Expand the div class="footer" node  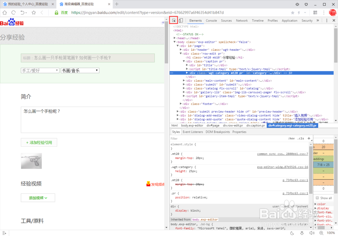(181, 104)
